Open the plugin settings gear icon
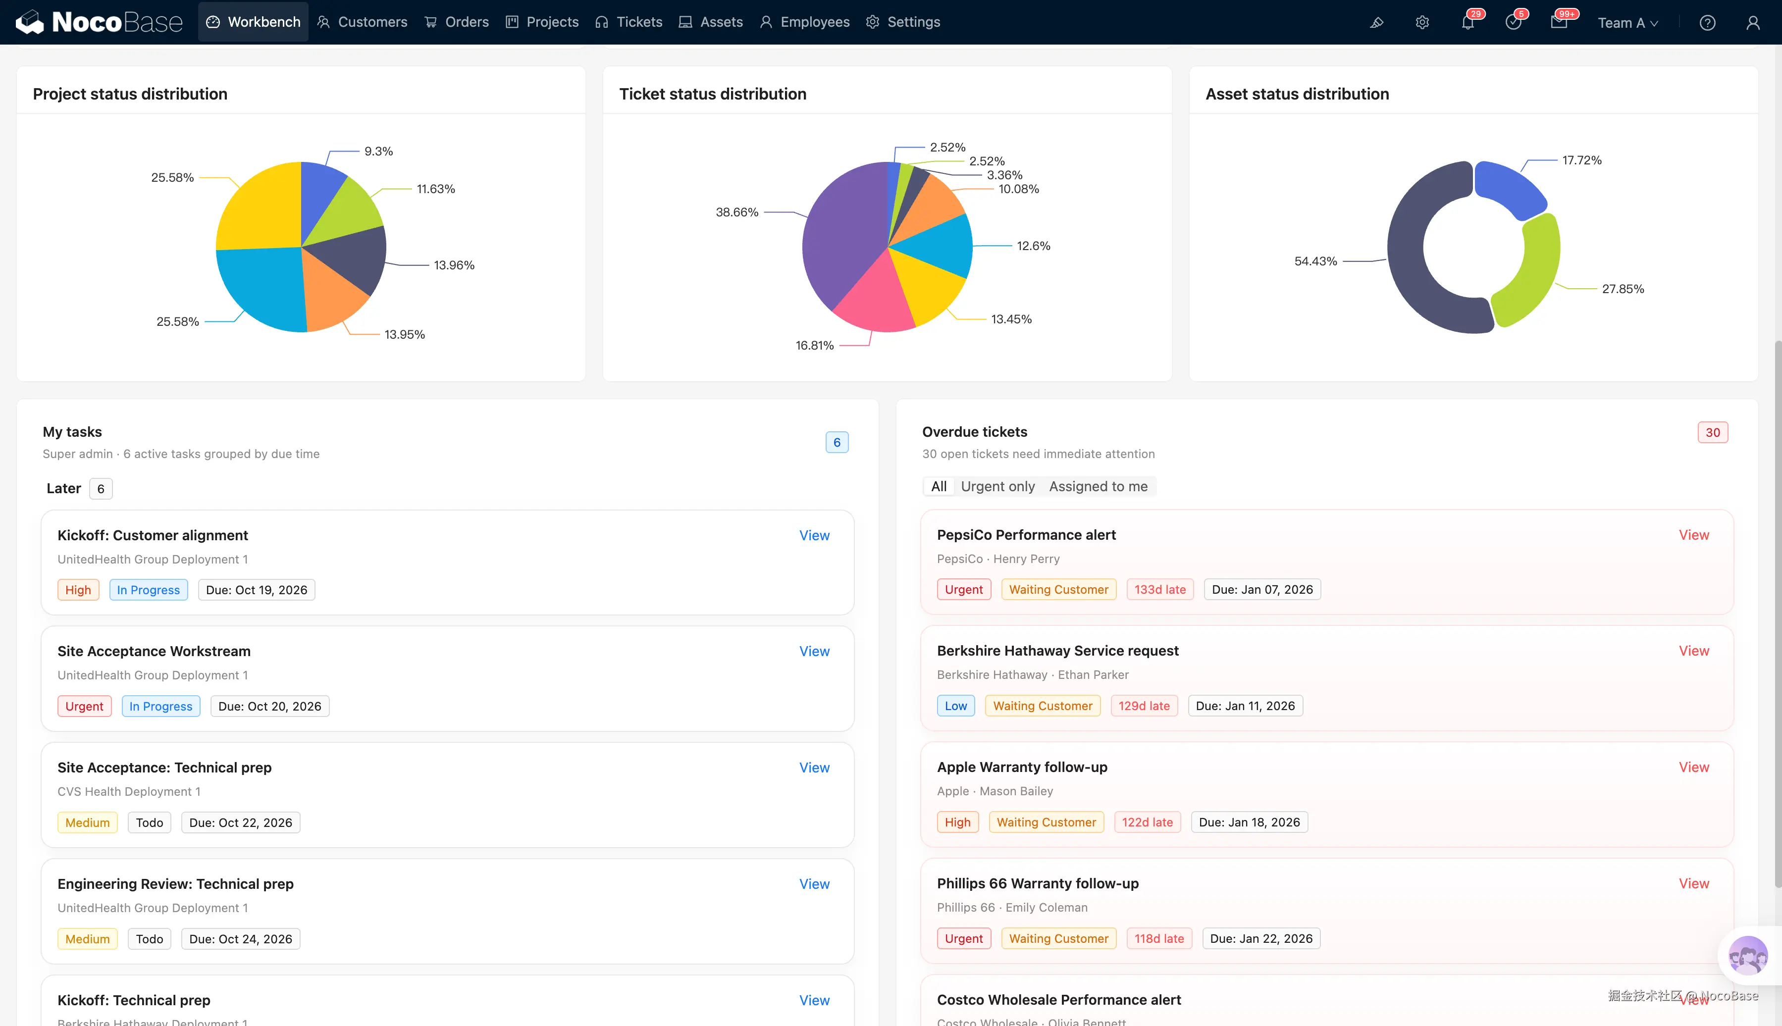Screen dimensions: 1782x1026 1422,23
